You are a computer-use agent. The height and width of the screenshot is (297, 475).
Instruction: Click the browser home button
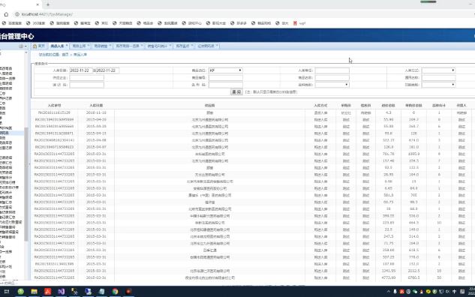(6, 14)
